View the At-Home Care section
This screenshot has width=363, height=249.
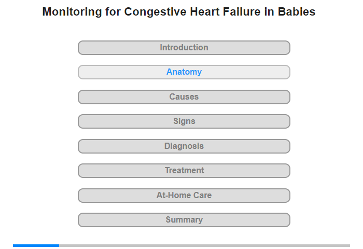click(x=184, y=196)
